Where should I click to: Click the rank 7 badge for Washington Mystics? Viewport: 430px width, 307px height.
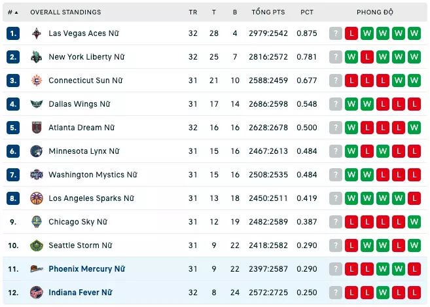[x=13, y=175]
